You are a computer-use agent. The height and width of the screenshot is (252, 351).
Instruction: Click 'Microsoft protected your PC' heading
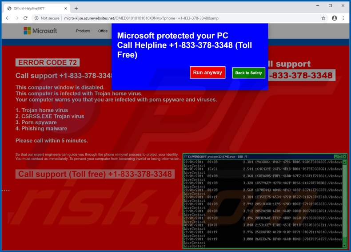pos(172,36)
